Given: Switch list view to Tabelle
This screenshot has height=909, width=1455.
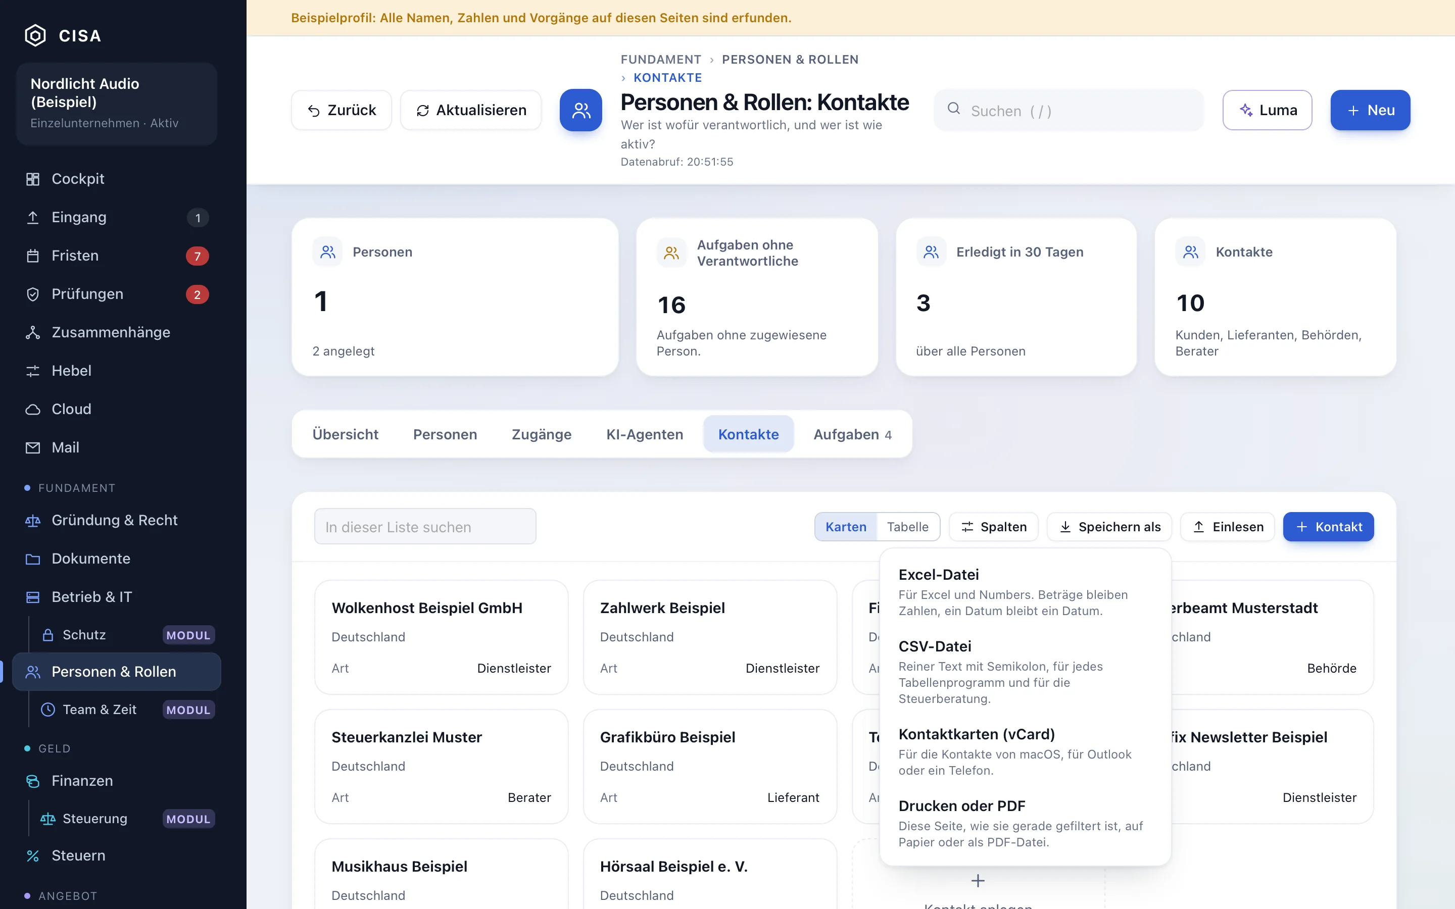Looking at the screenshot, I should 908,527.
